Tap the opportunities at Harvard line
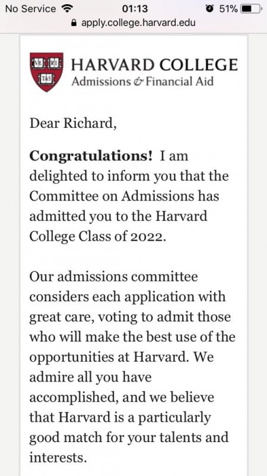This screenshot has height=476, width=267. [122, 358]
